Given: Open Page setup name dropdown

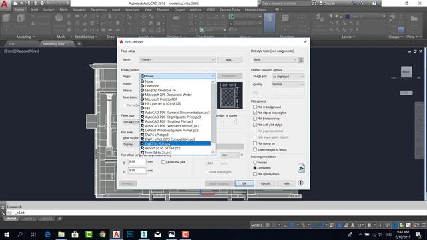Looking at the screenshot, I should 177,59.
